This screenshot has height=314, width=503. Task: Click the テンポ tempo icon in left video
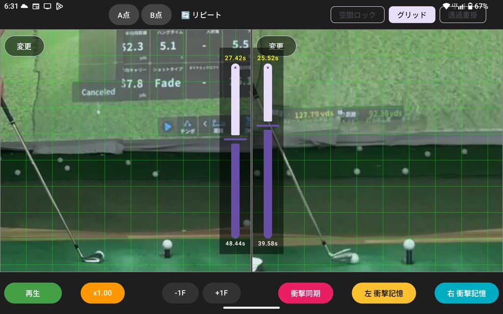click(x=187, y=126)
